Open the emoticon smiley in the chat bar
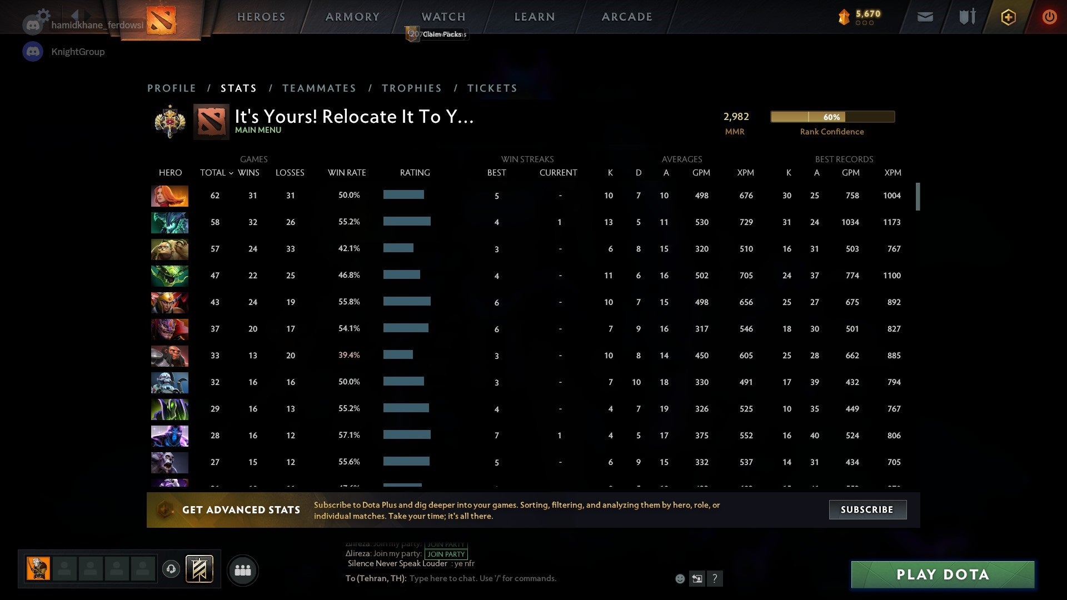The image size is (1067, 600). [680, 578]
